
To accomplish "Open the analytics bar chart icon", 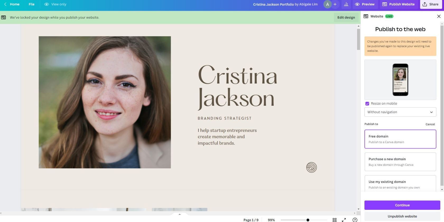I will (x=346, y=4).
